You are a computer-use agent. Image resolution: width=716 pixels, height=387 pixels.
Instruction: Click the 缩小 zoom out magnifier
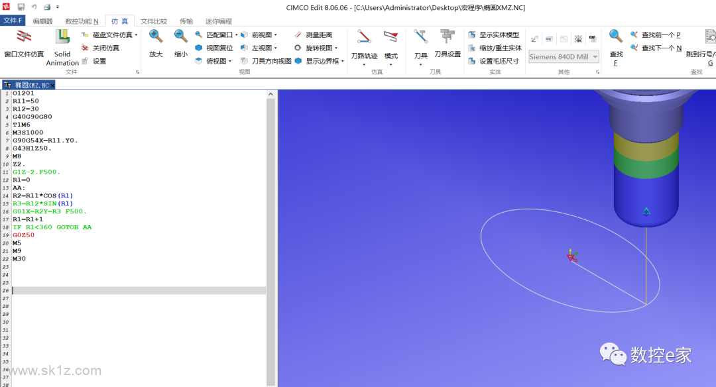pyautogui.click(x=181, y=36)
